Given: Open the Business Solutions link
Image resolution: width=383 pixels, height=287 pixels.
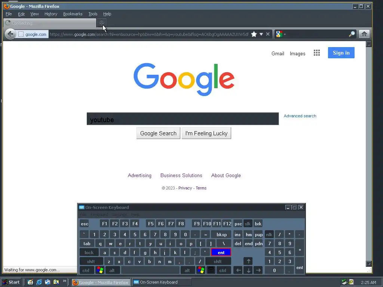Looking at the screenshot, I should 181,176.
